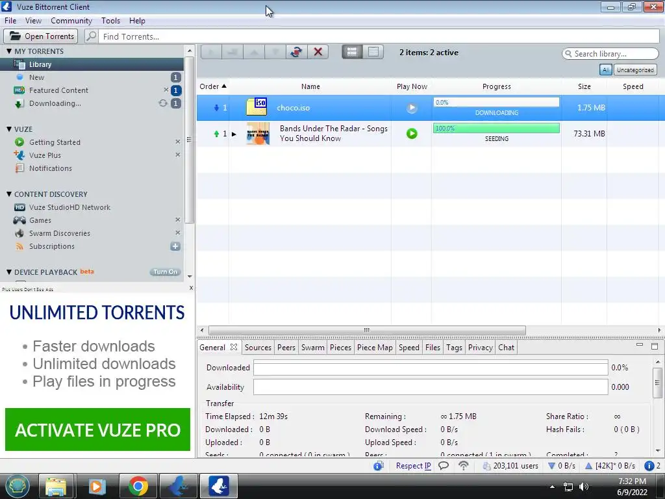The height and width of the screenshot is (499, 665).
Task: Open the View menu
Action: [33, 20]
